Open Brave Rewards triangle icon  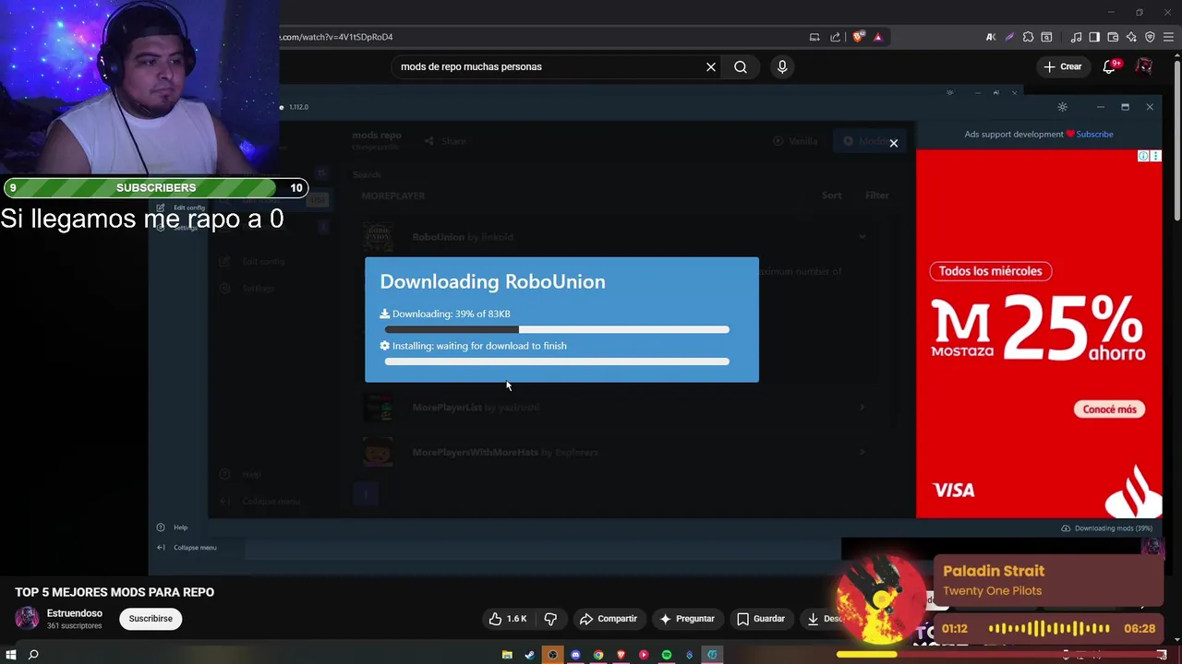click(x=878, y=37)
